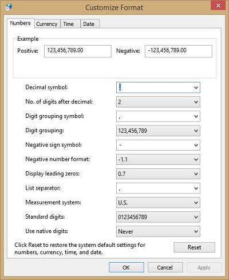Open the Decimal symbol dropdown
Screen dimensions: 229x280
coord(158,88)
